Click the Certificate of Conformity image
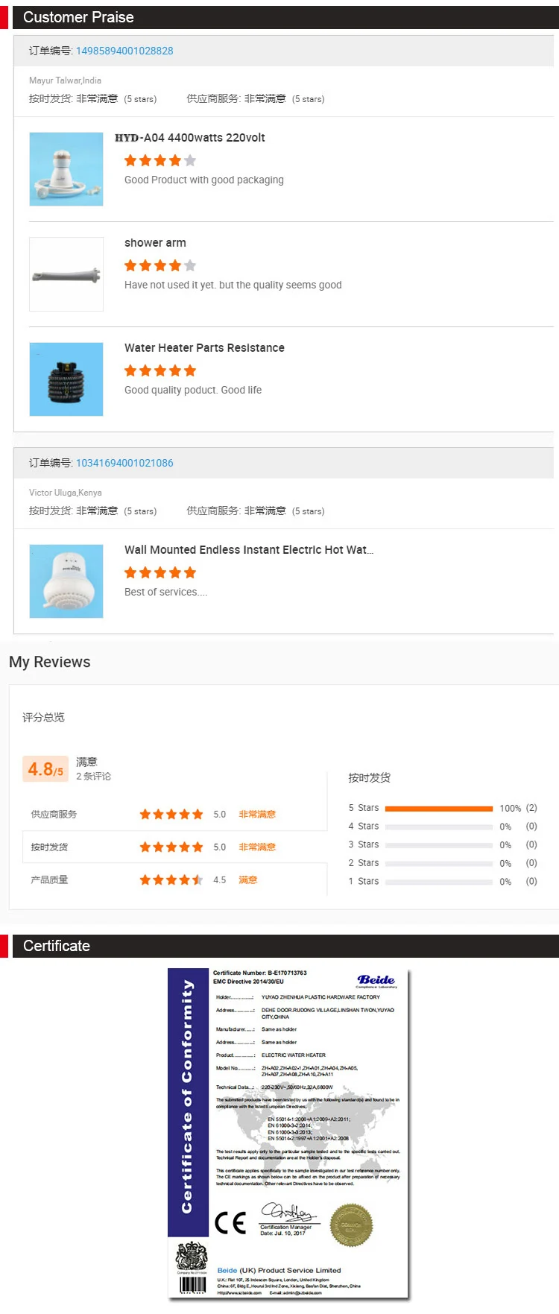 [290, 1133]
